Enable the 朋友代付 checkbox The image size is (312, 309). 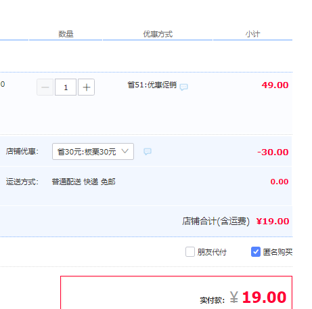click(x=190, y=251)
